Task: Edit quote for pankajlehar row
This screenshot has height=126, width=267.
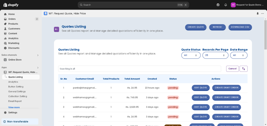Action: pyautogui.click(x=201, y=88)
